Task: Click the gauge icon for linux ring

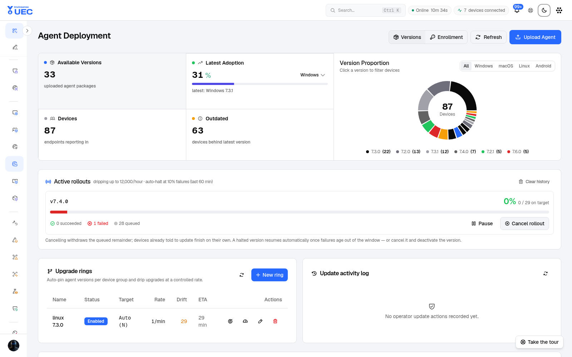Action: click(x=245, y=321)
